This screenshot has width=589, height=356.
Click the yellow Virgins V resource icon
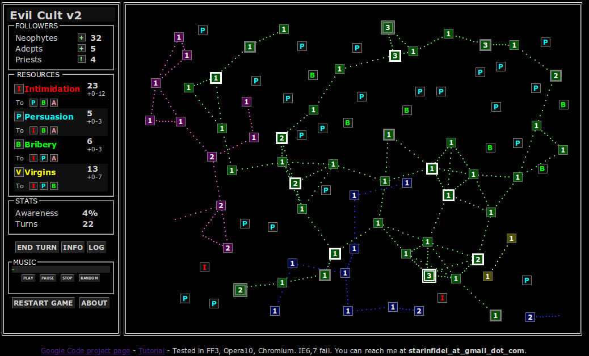(19, 172)
